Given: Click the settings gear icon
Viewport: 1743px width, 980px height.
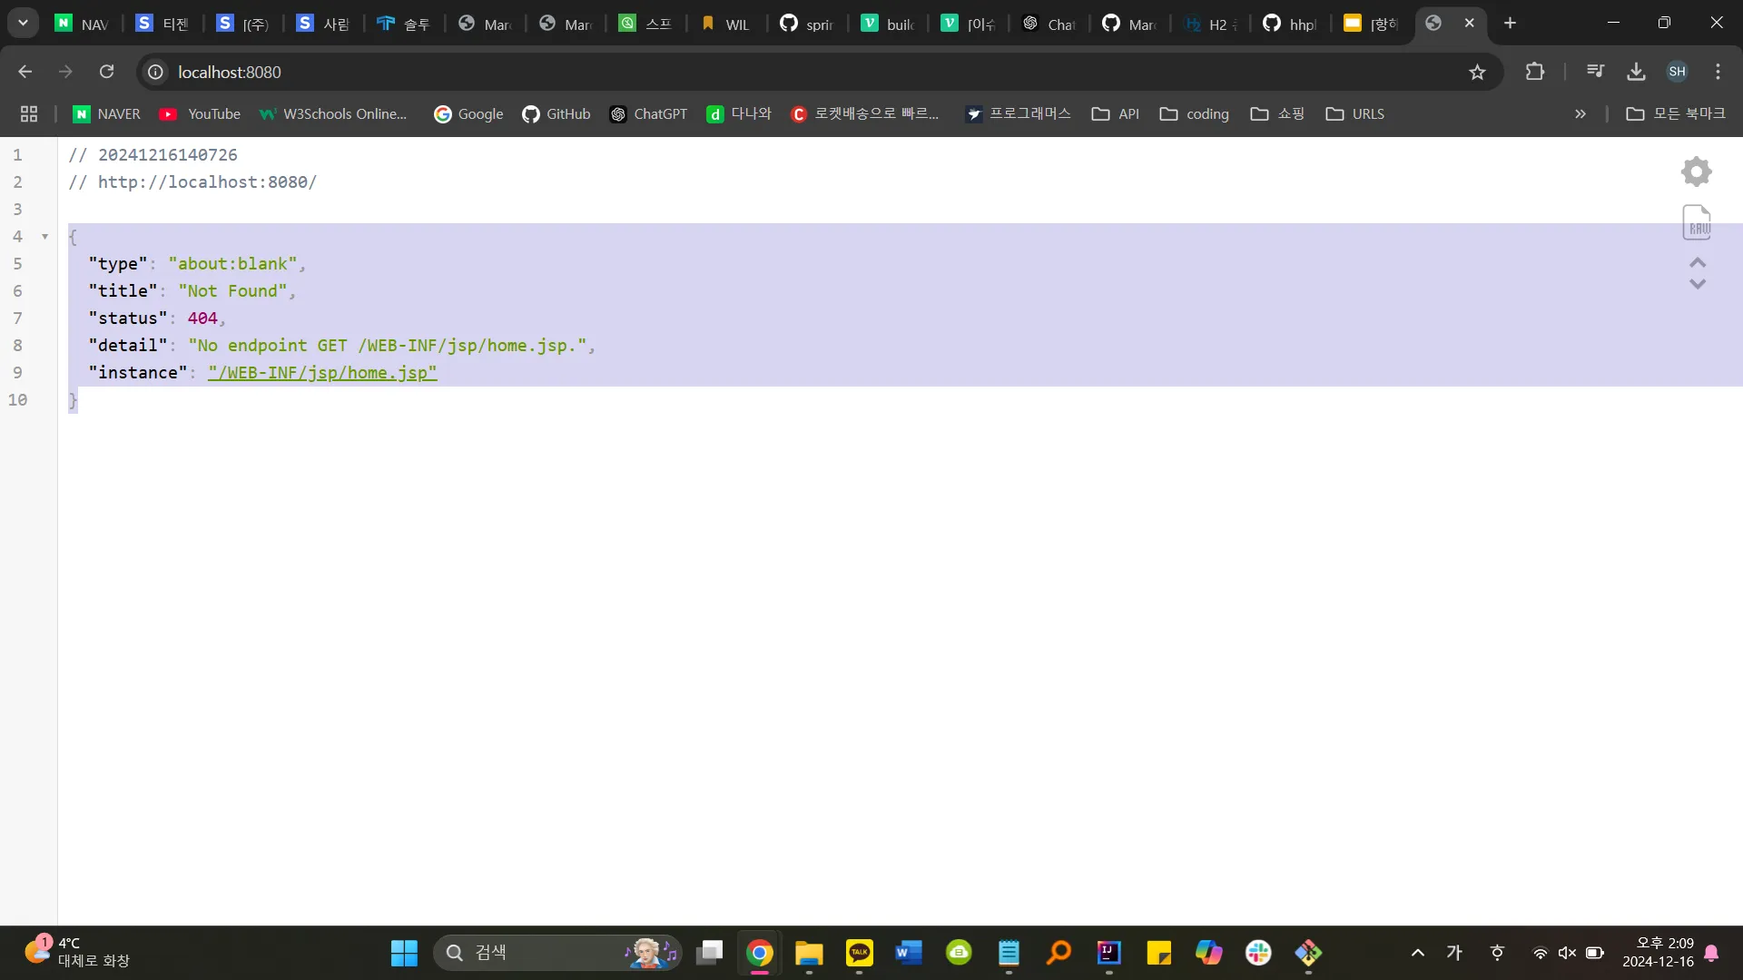Looking at the screenshot, I should pyautogui.click(x=1698, y=171).
